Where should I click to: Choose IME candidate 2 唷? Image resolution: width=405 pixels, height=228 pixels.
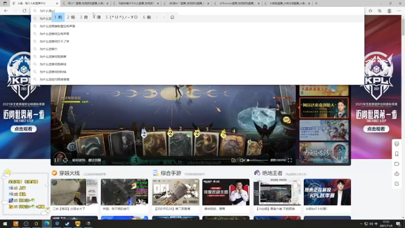tap(71, 17)
